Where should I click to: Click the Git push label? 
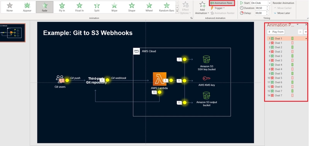point(75,78)
